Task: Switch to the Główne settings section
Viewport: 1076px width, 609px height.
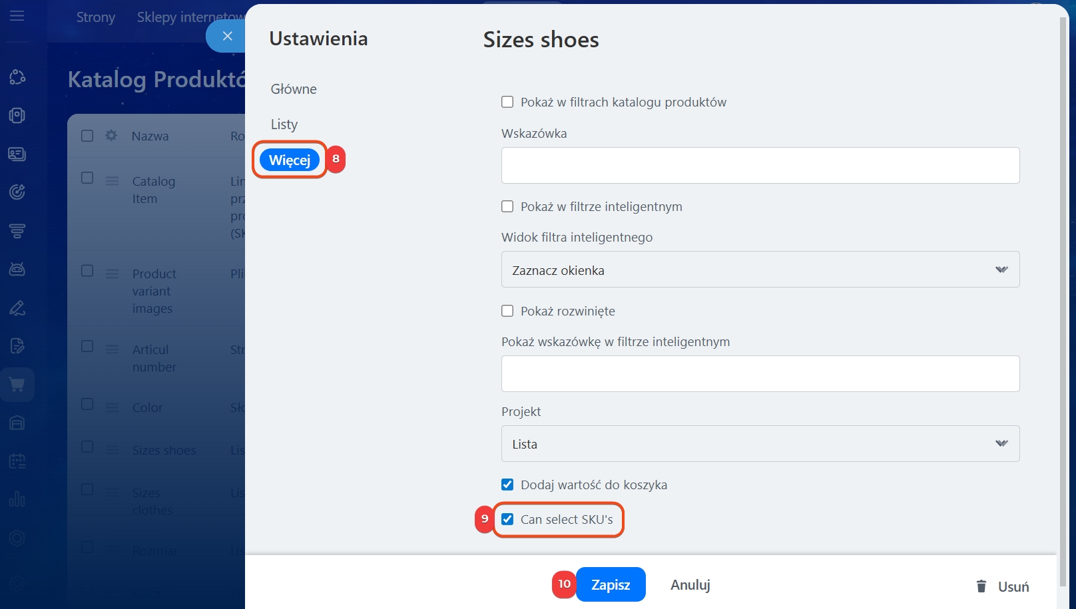Action: 294,89
